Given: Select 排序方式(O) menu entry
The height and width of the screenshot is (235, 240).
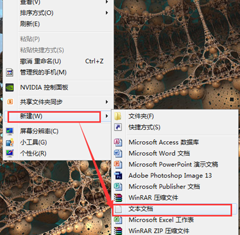Looking at the screenshot, I should tap(37, 13).
